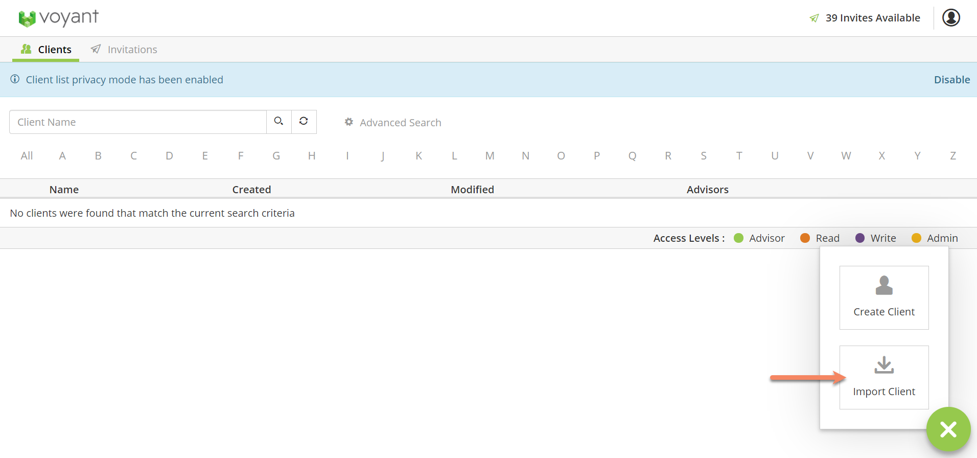Filter clients by letter V
The image size is (977, 458).
(810, 156)
